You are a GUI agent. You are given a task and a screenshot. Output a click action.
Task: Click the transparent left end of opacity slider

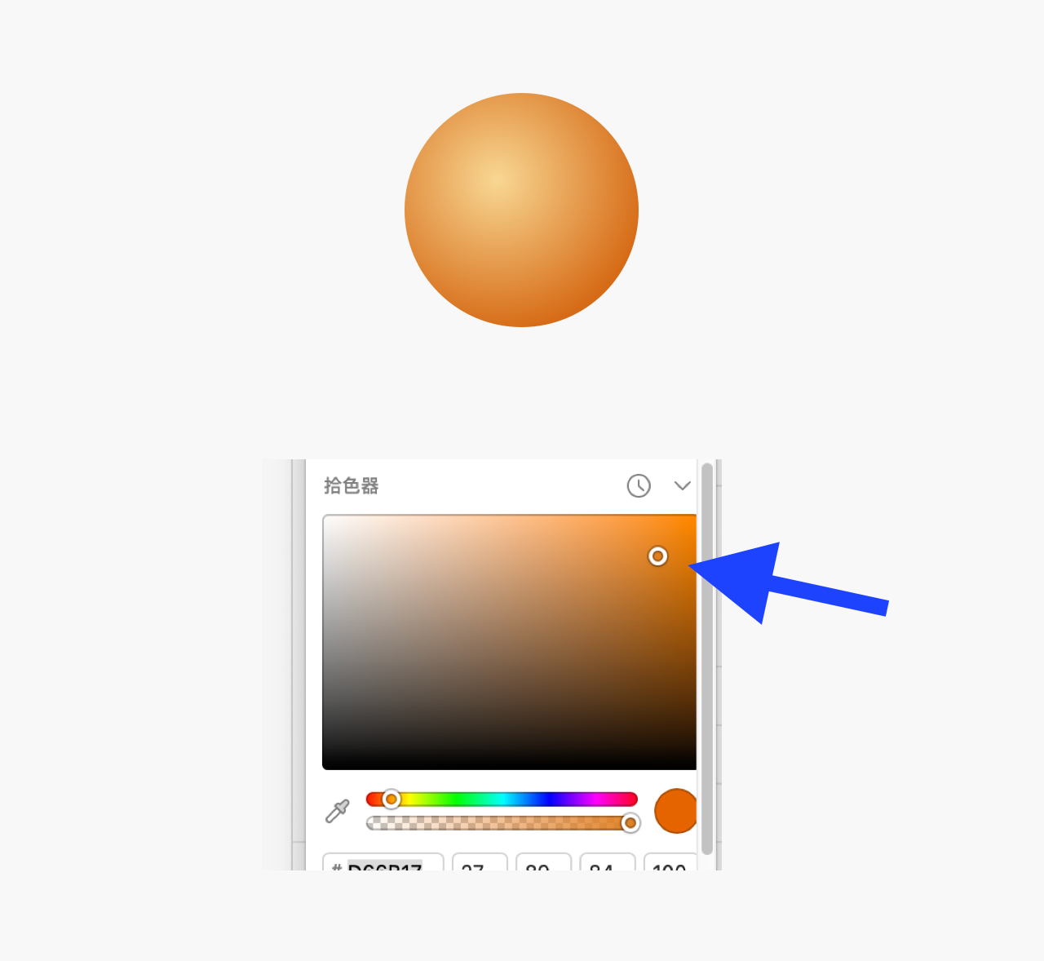(375, 822)
